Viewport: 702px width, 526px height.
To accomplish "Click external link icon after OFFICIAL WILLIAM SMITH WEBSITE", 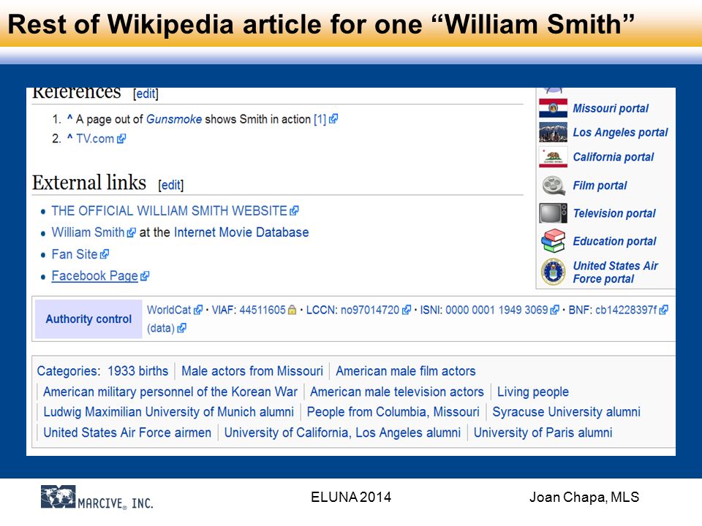I will 294,210.
